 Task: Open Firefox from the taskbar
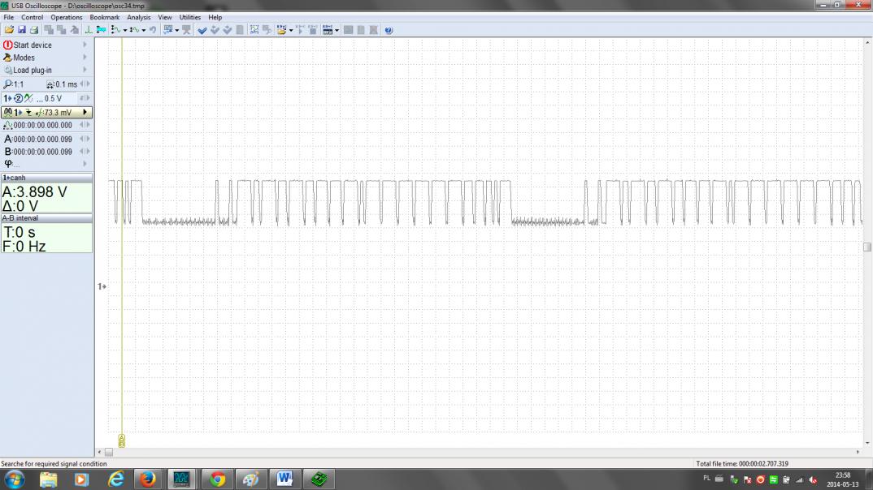148,479
